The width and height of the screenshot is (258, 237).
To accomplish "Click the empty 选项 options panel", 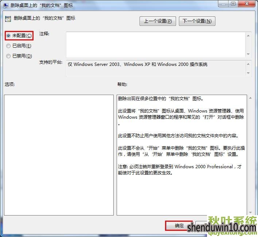I will [x=59, y=155].
